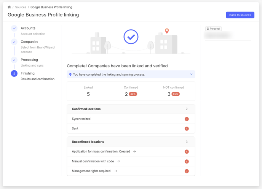The image size is (262, 189).
Task: Click the Linked count 5
Action: click(88, 94)
